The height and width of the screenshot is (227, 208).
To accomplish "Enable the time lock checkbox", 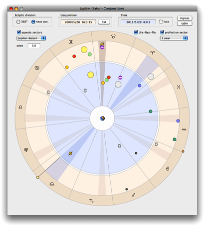I will tap(161, 21).
